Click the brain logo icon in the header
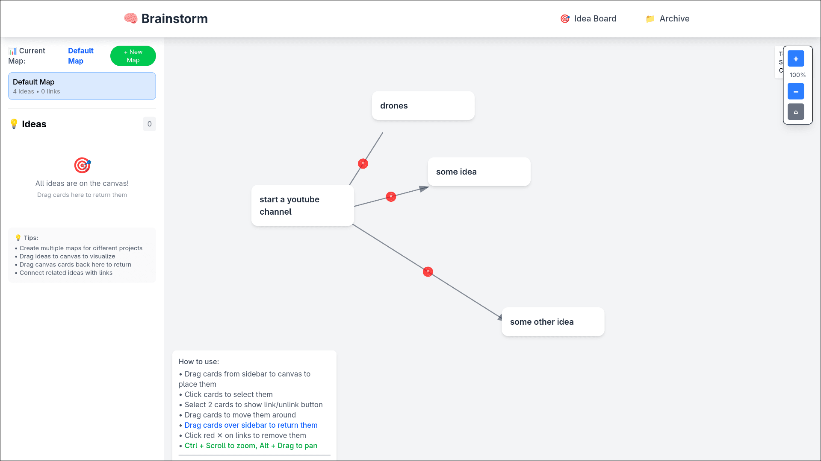 pyautogui.click(x=131, y=18)
